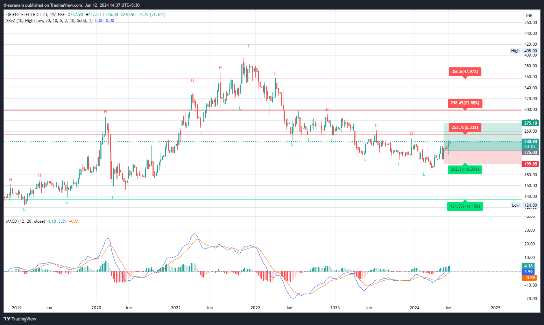
Task: Click the High 408.00 price label
Action: [524, 51]
